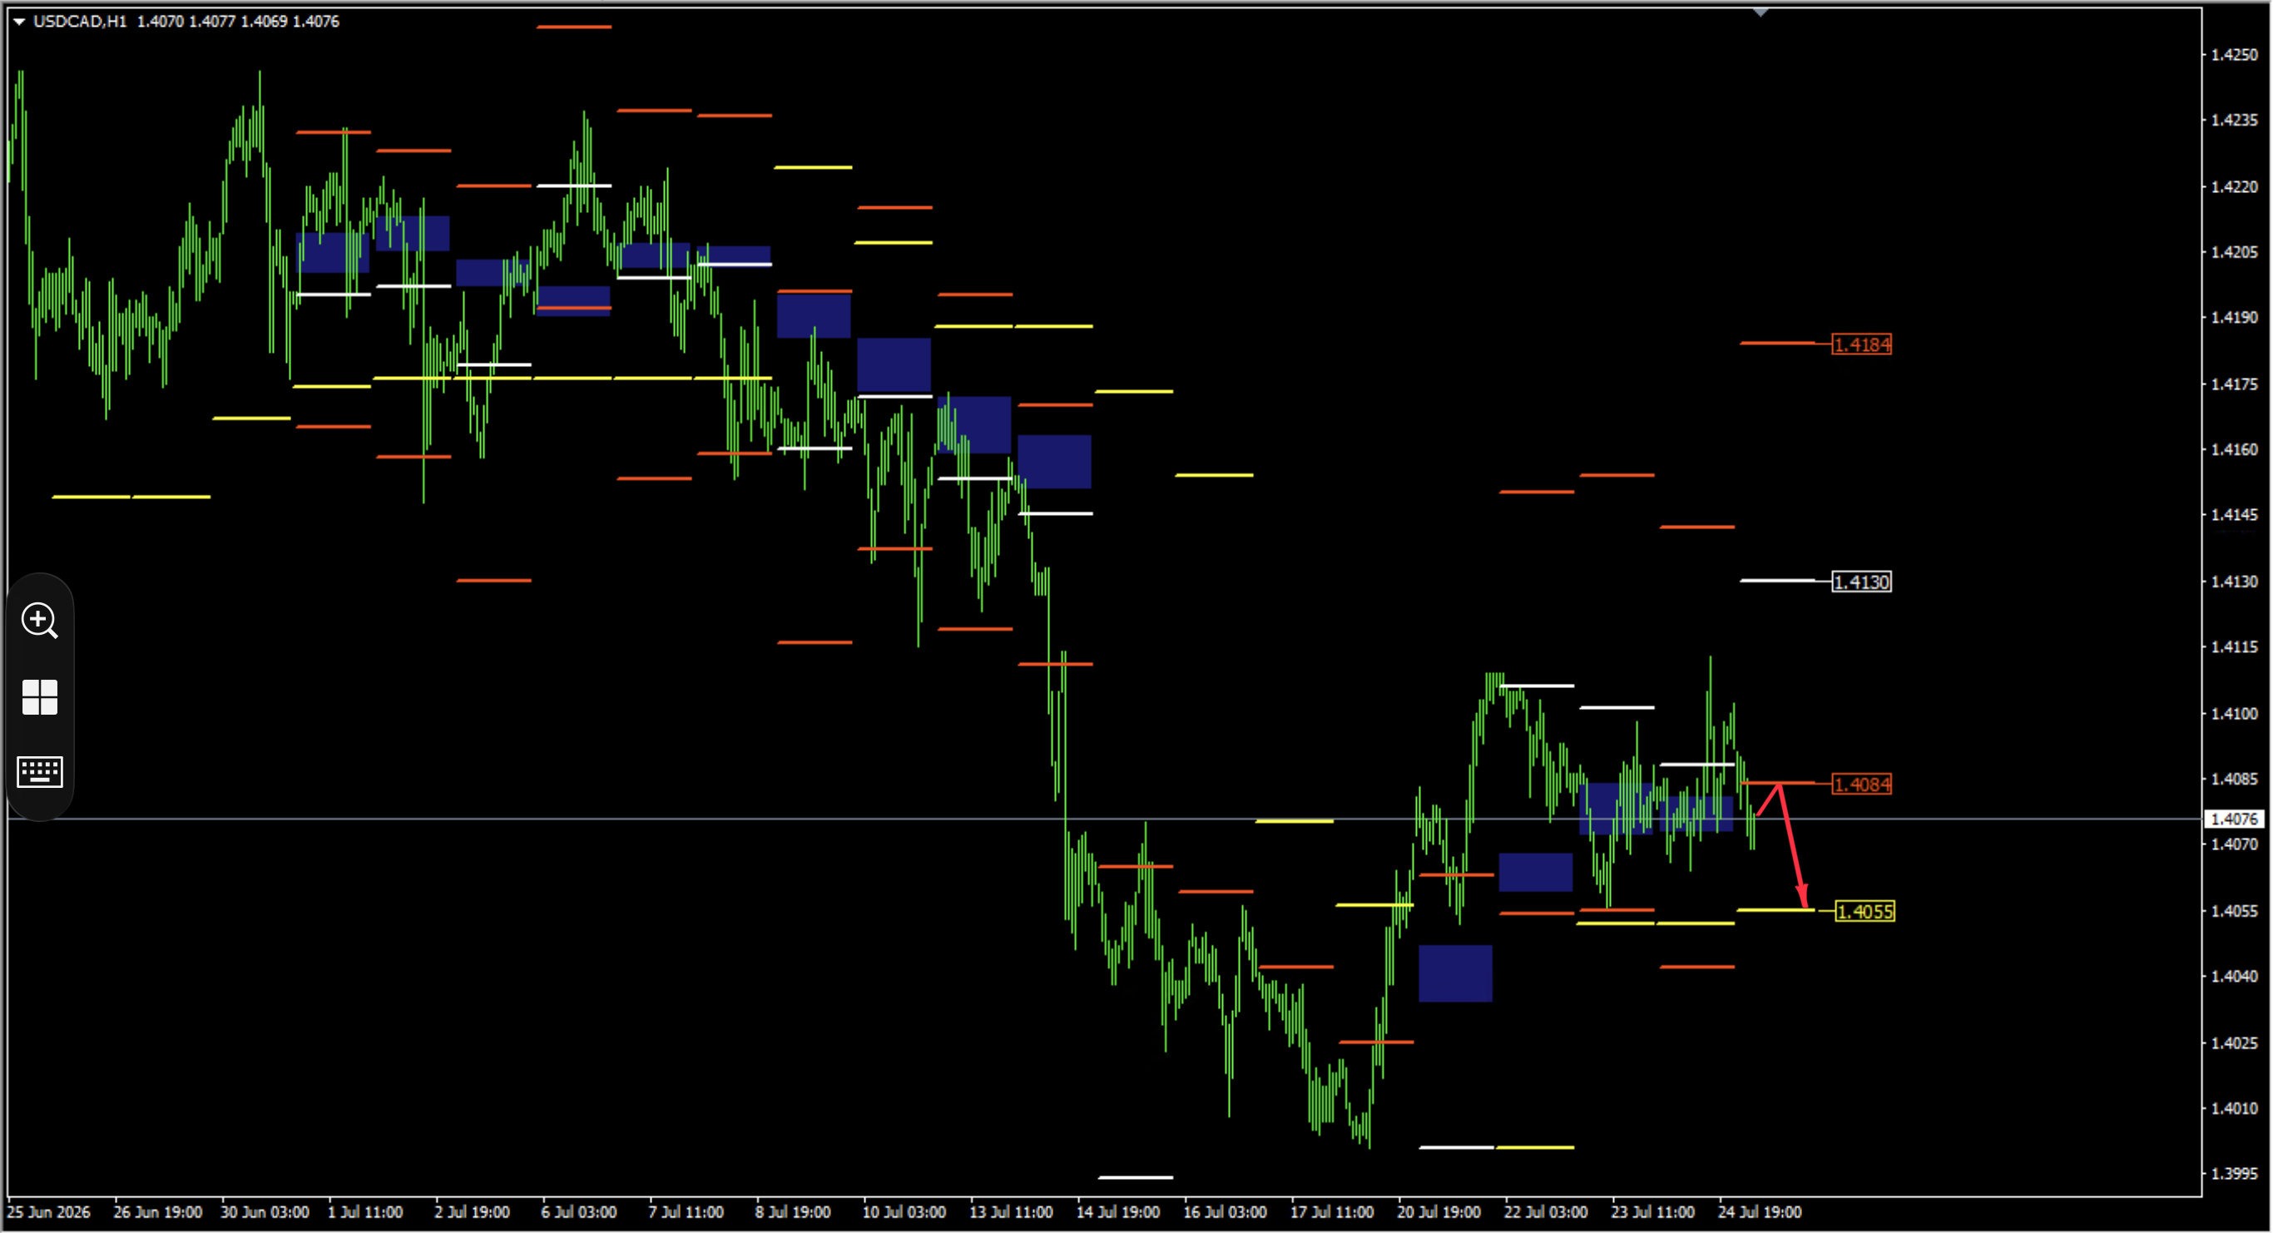Select the 1.4084 orange level label
Screen dimensions: 2273x1233
pyautogui.click(x=1862, y=784)
